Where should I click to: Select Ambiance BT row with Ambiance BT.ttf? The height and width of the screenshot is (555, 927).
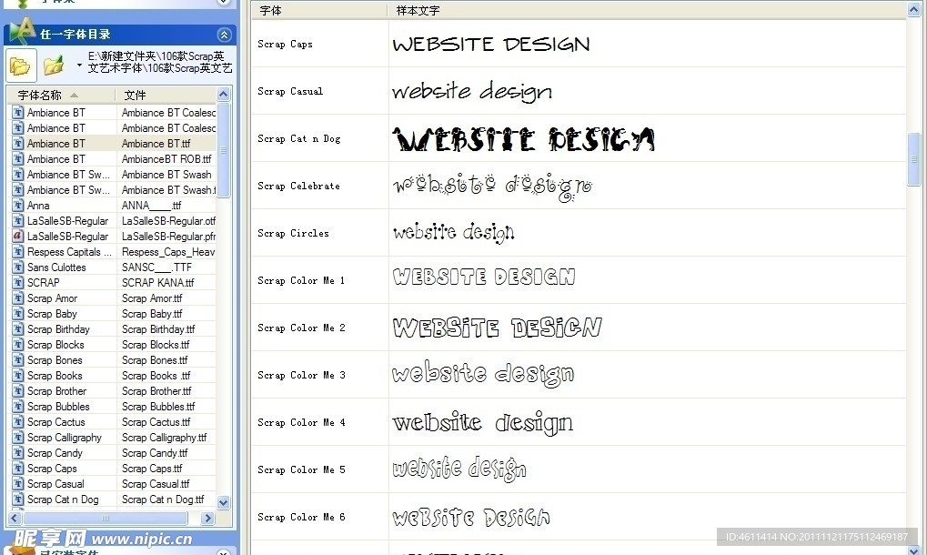(113, 144)
